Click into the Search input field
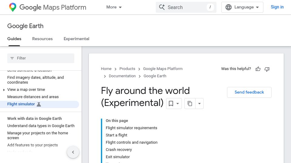 [186, 7]
